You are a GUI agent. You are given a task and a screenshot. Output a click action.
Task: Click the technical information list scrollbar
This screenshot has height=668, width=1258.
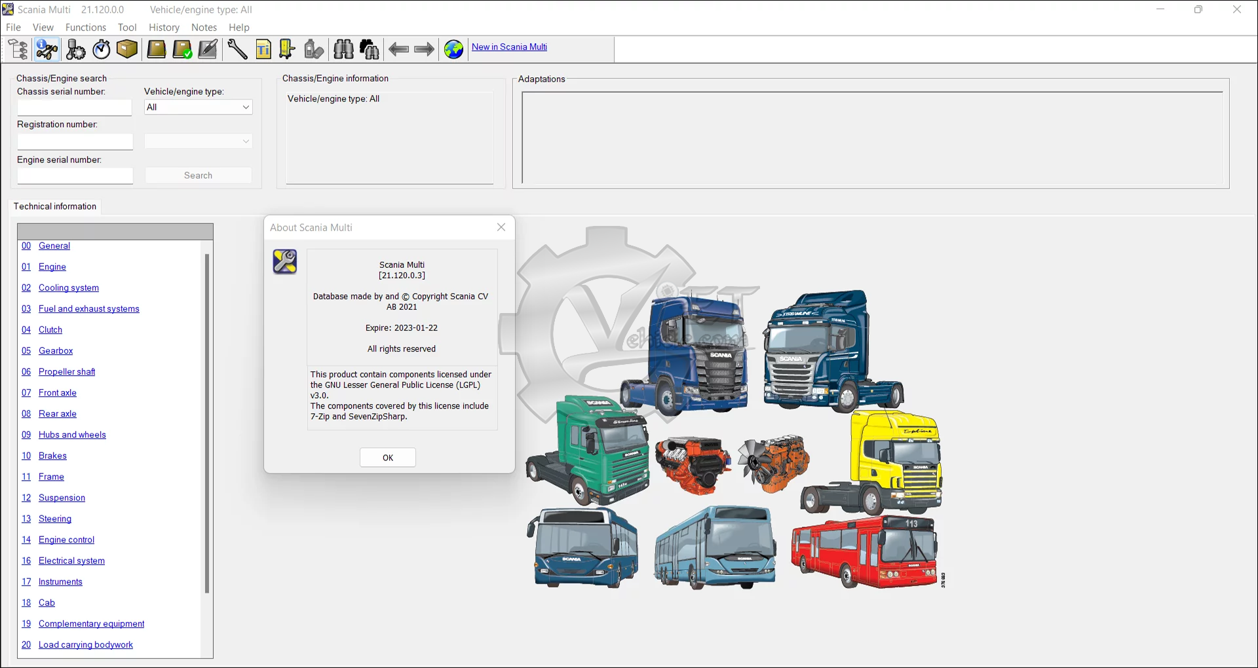[207, 423]
